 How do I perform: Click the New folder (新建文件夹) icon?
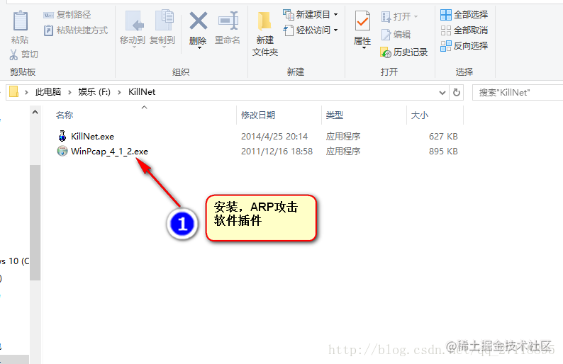pos(264,21)
